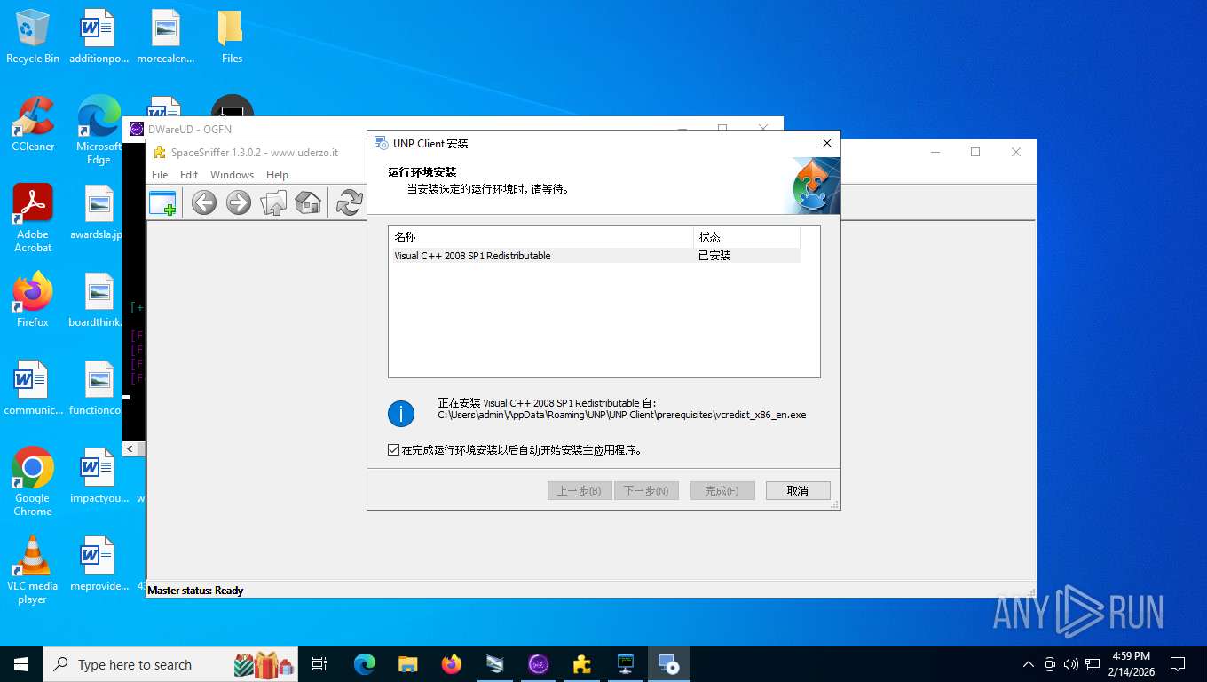Select Visual C++ 2008 SP1 Redistributable row
1207x682 pixels.
point(595,256)
